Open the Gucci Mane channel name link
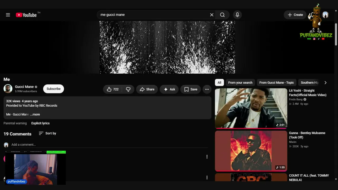Image resolution: width=338 pixels, height=190 pixels. pyautogui.click(x=24, y=87)
